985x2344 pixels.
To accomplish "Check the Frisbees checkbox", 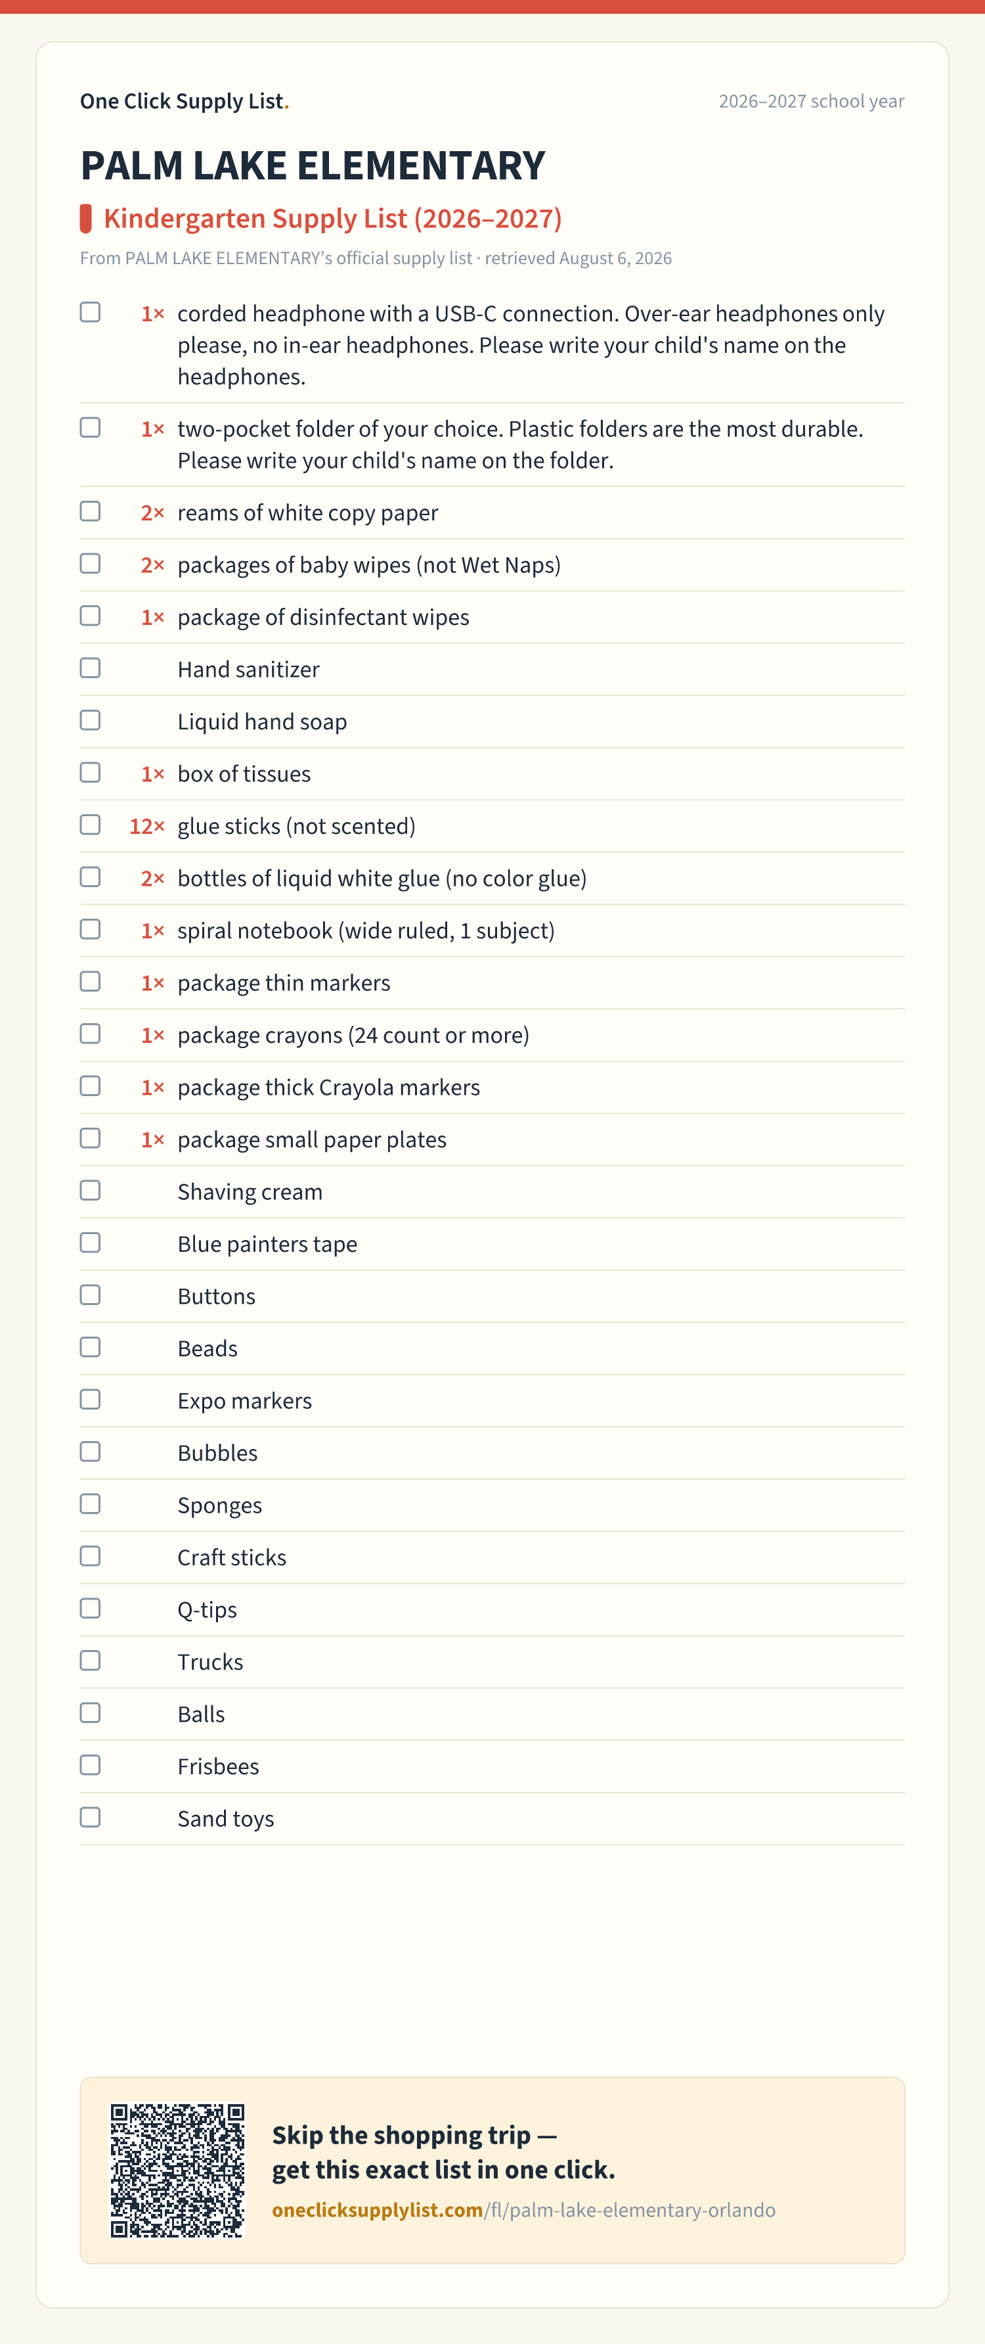I will (x=90, y=1765).
